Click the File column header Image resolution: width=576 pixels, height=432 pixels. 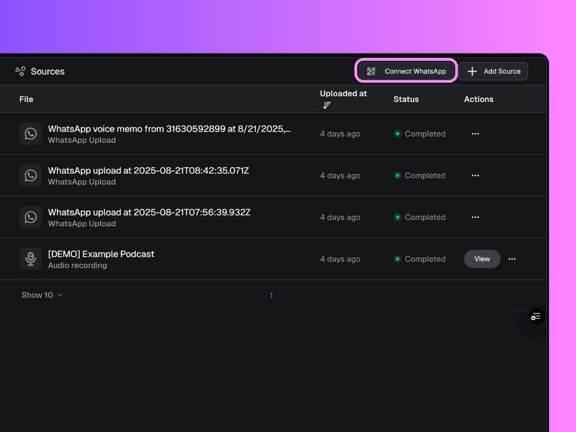(26, 99)
